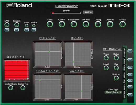Select the Delay effect tab
The height and width of the screenshot is (105, 136).
[x=124, y=81]
